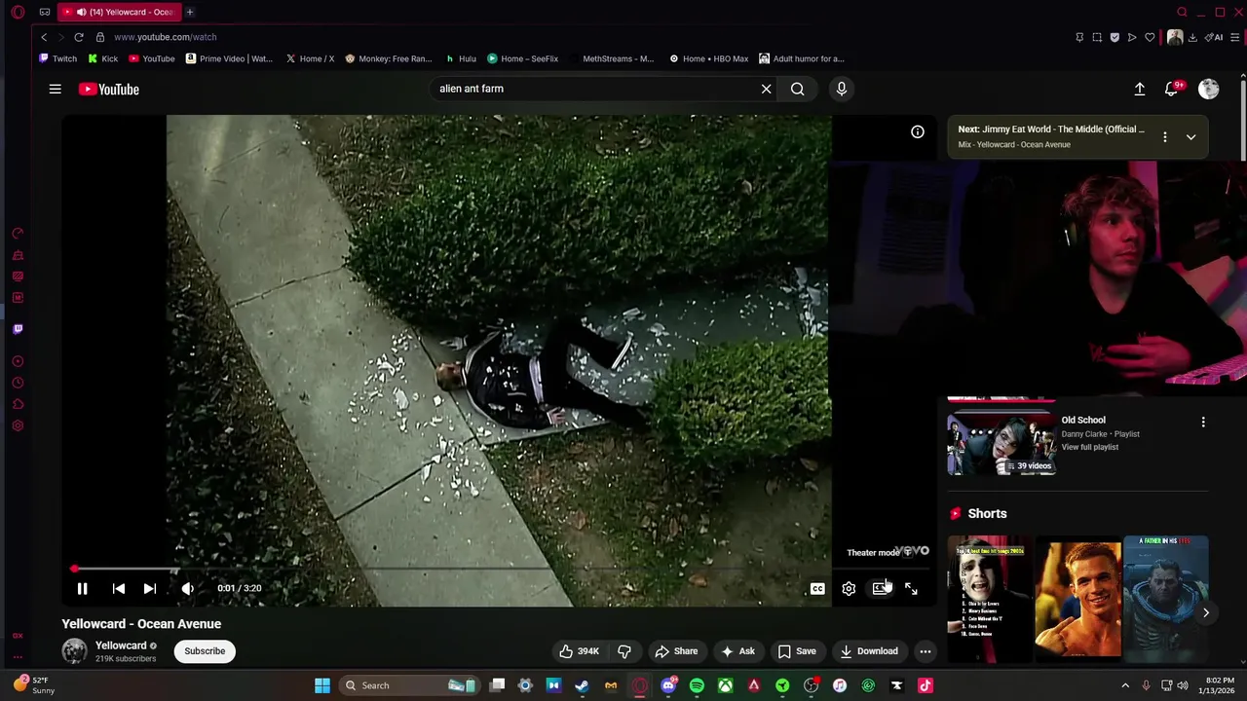
Task: Open more actions below the video
Action: pos(926,651)
